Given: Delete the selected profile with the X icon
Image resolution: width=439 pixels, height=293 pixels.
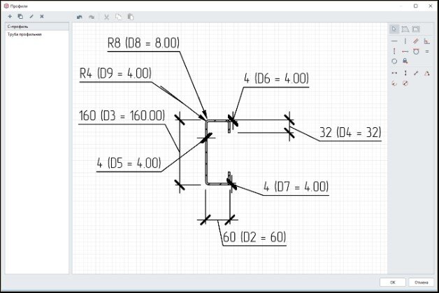Looking at the screenshot, I should pyautogui.click(x=42, y=17).
